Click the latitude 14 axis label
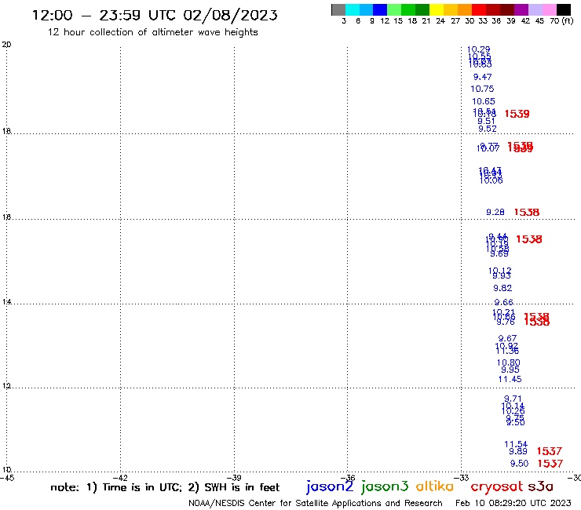The width and height of the screenshot is (581, 510). 6,302
